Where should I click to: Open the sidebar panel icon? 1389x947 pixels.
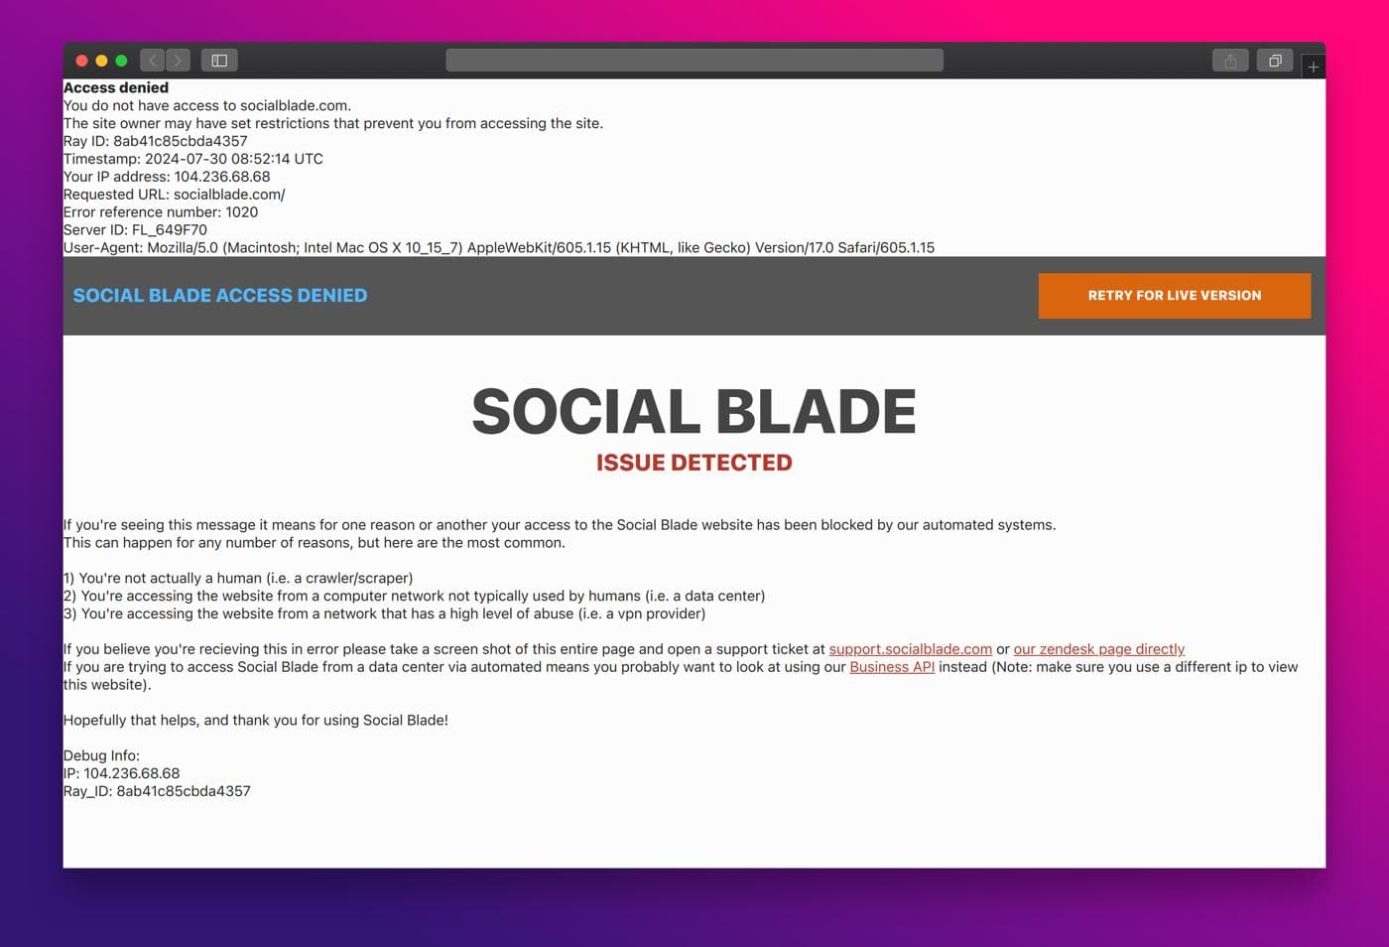218,60
